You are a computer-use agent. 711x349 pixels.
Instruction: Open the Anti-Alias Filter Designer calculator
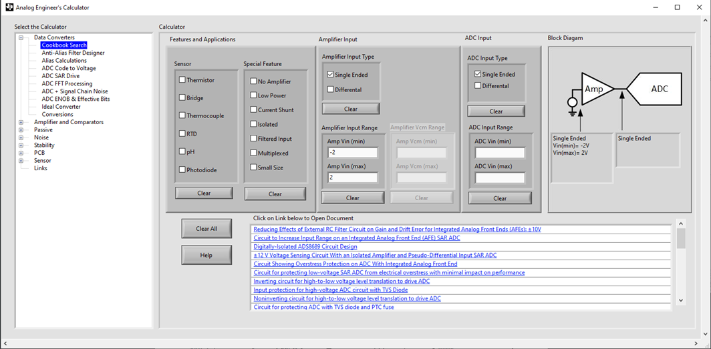[x=73, y=53]
